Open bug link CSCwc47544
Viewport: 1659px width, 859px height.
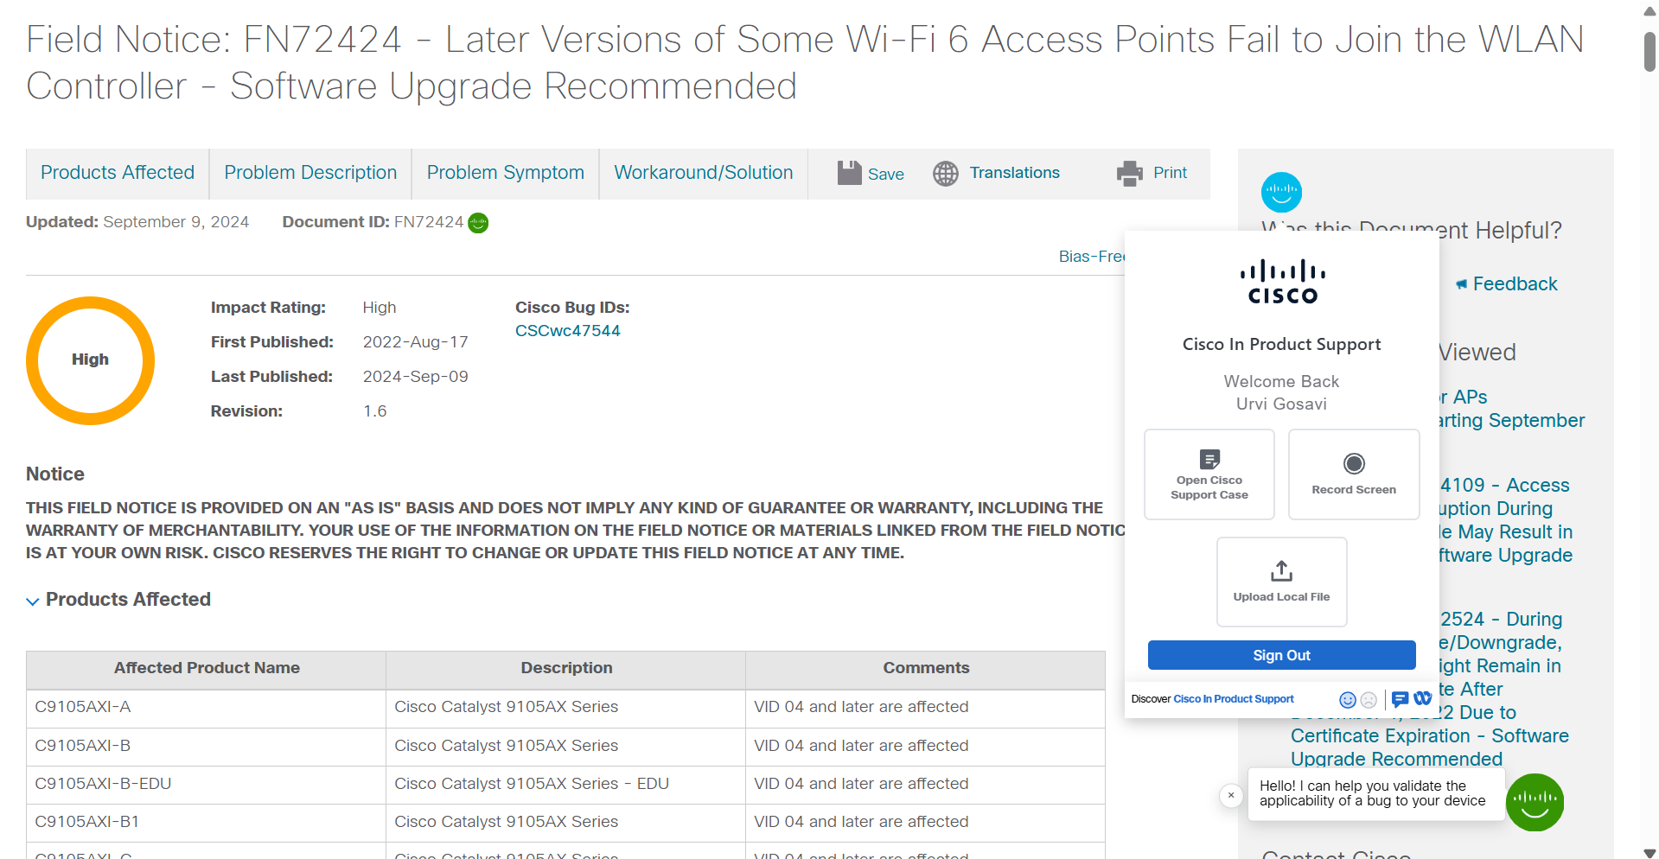(567, 330)
